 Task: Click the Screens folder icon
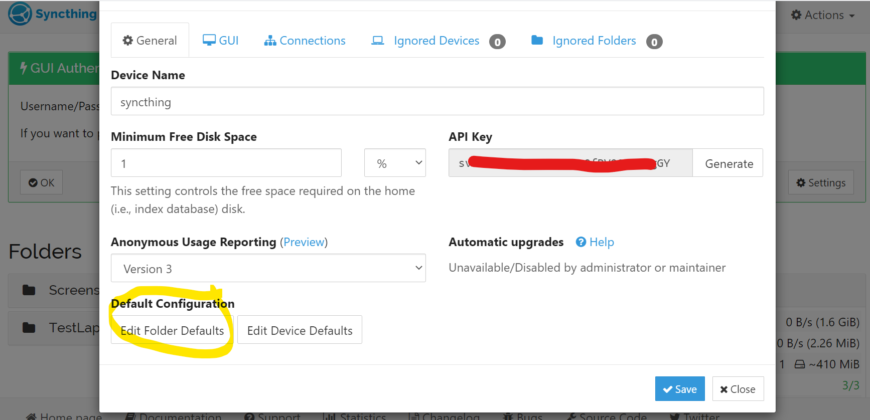point(29,290)
